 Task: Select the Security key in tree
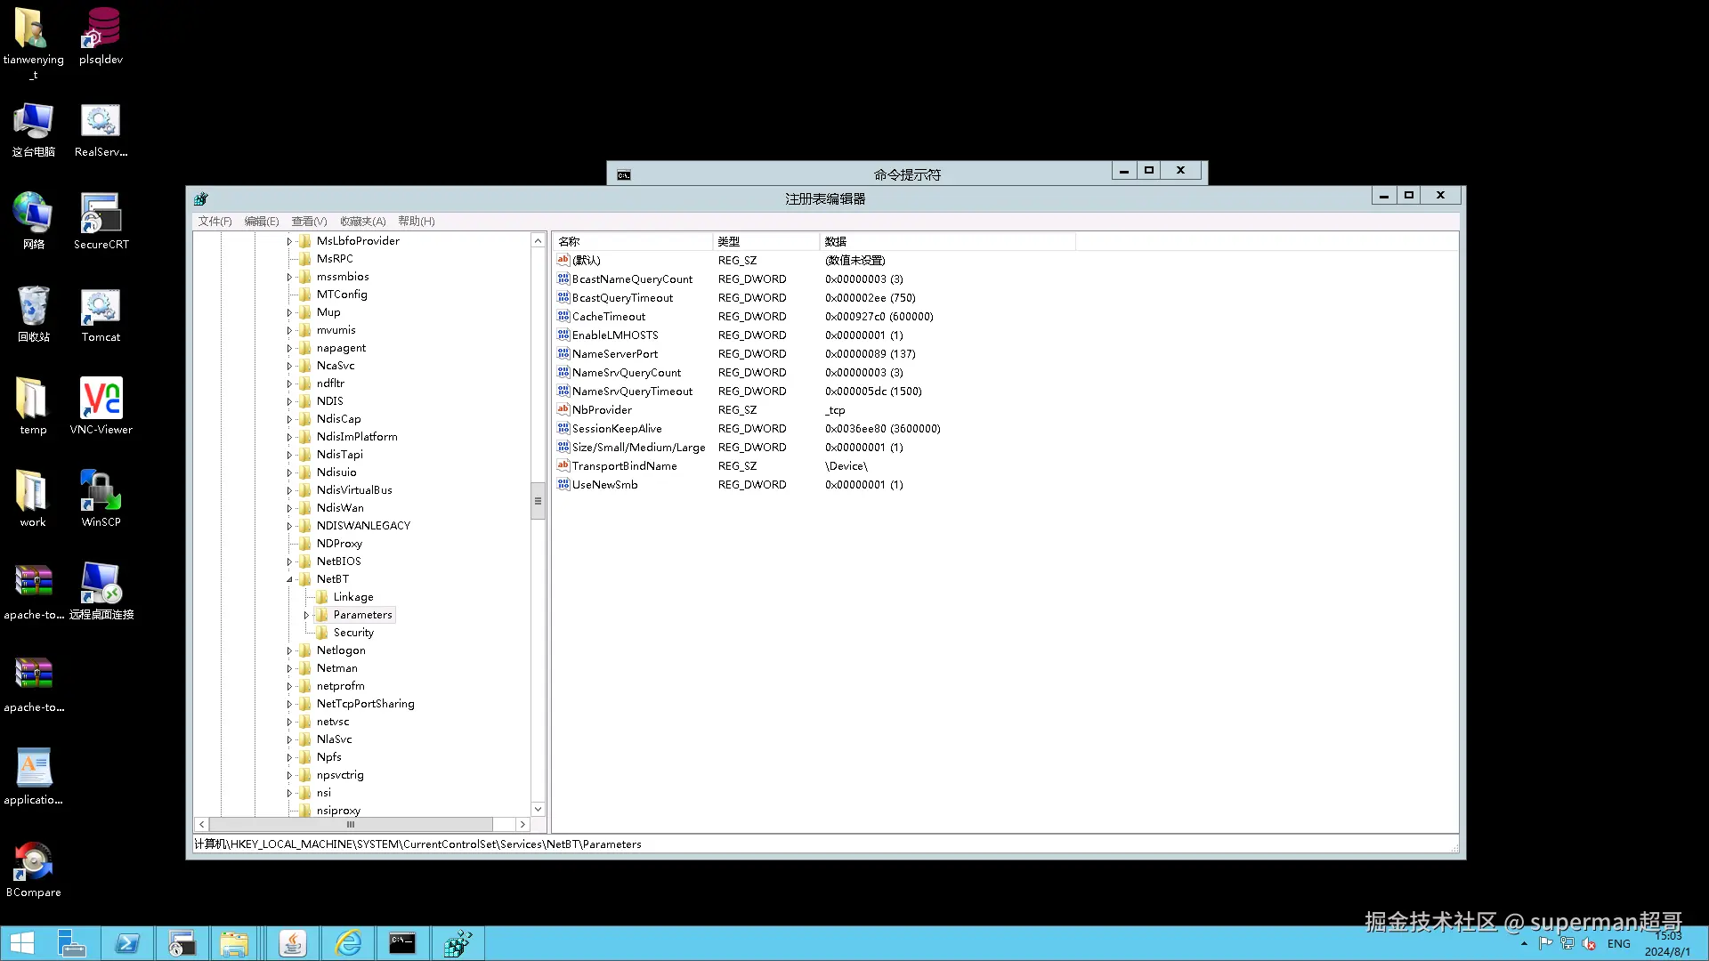coord(353,633)
